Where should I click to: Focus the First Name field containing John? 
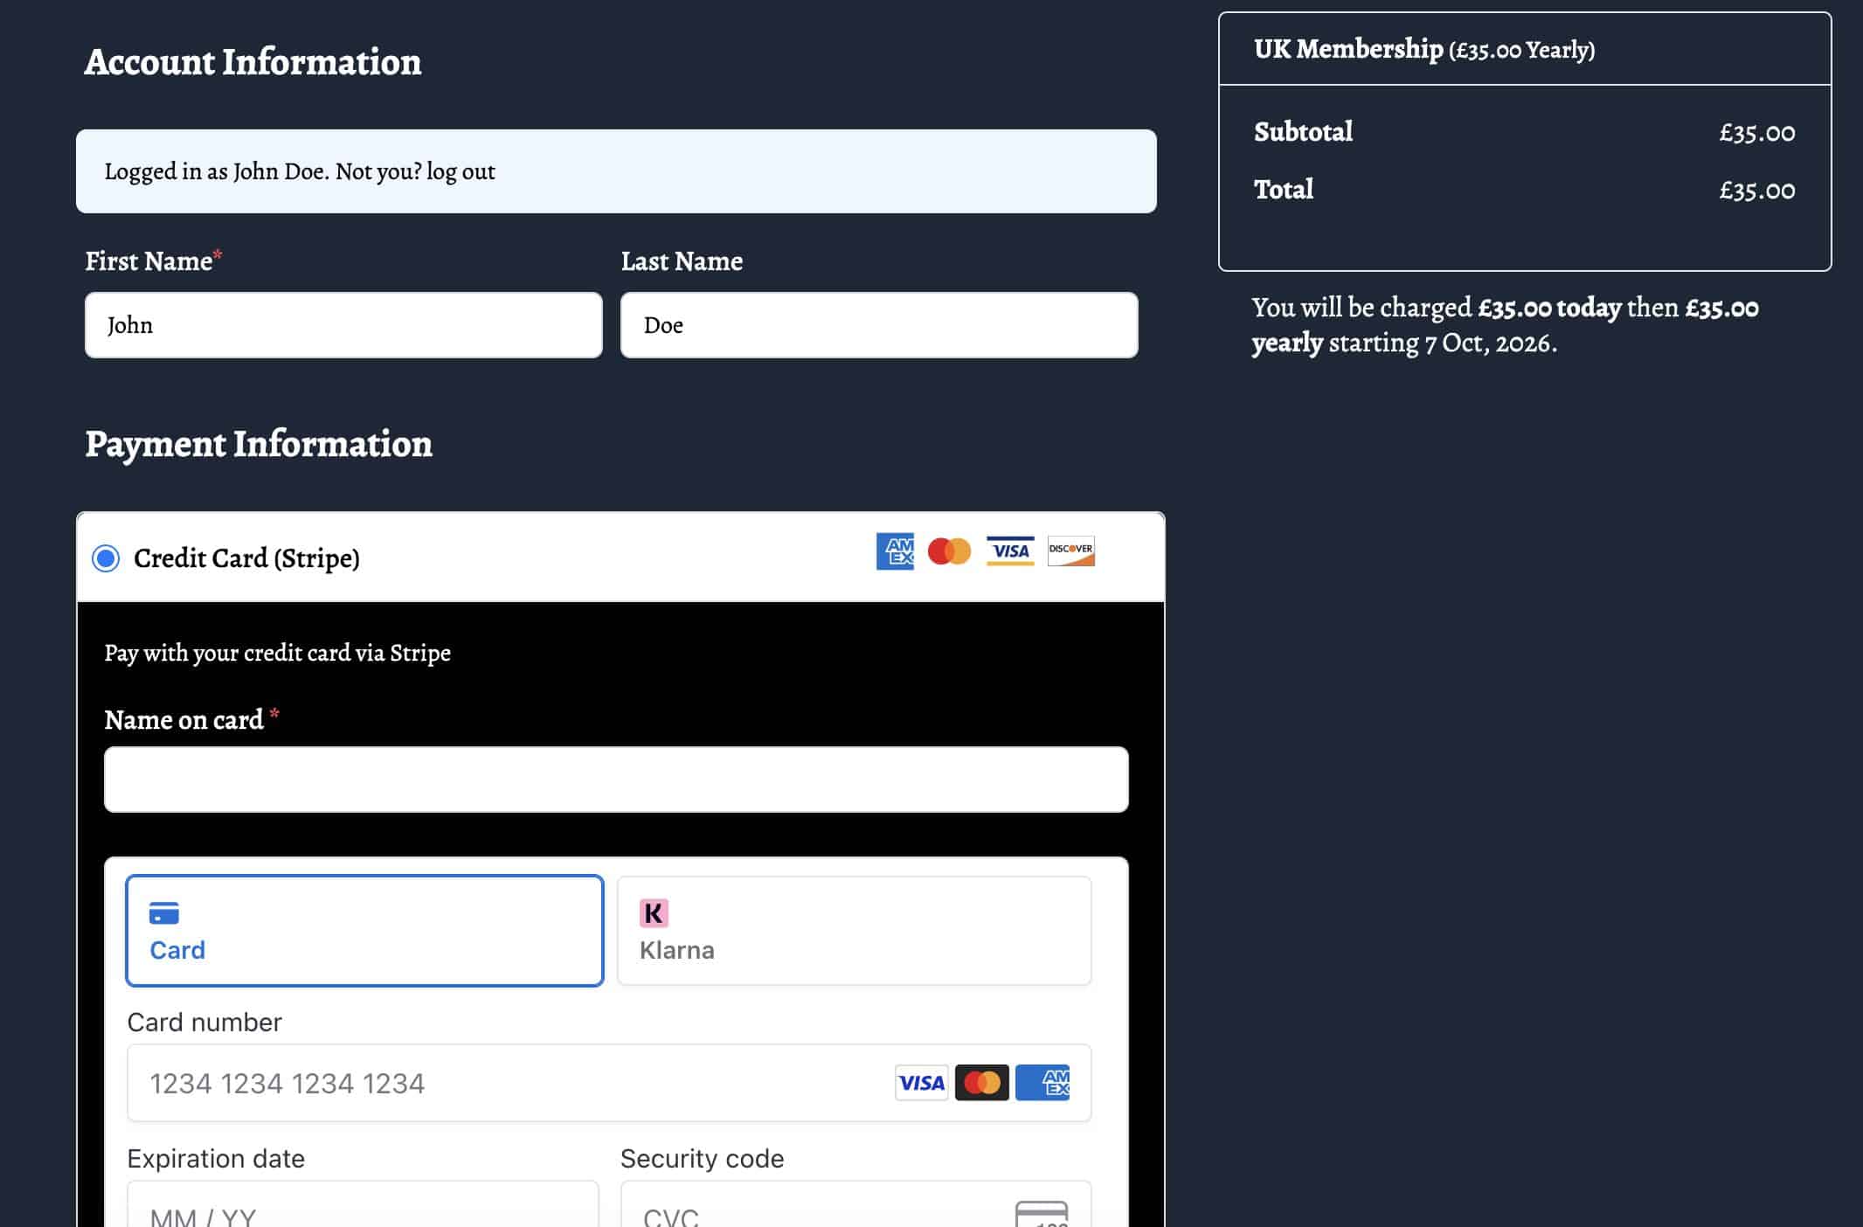click(x=343, y=325)
